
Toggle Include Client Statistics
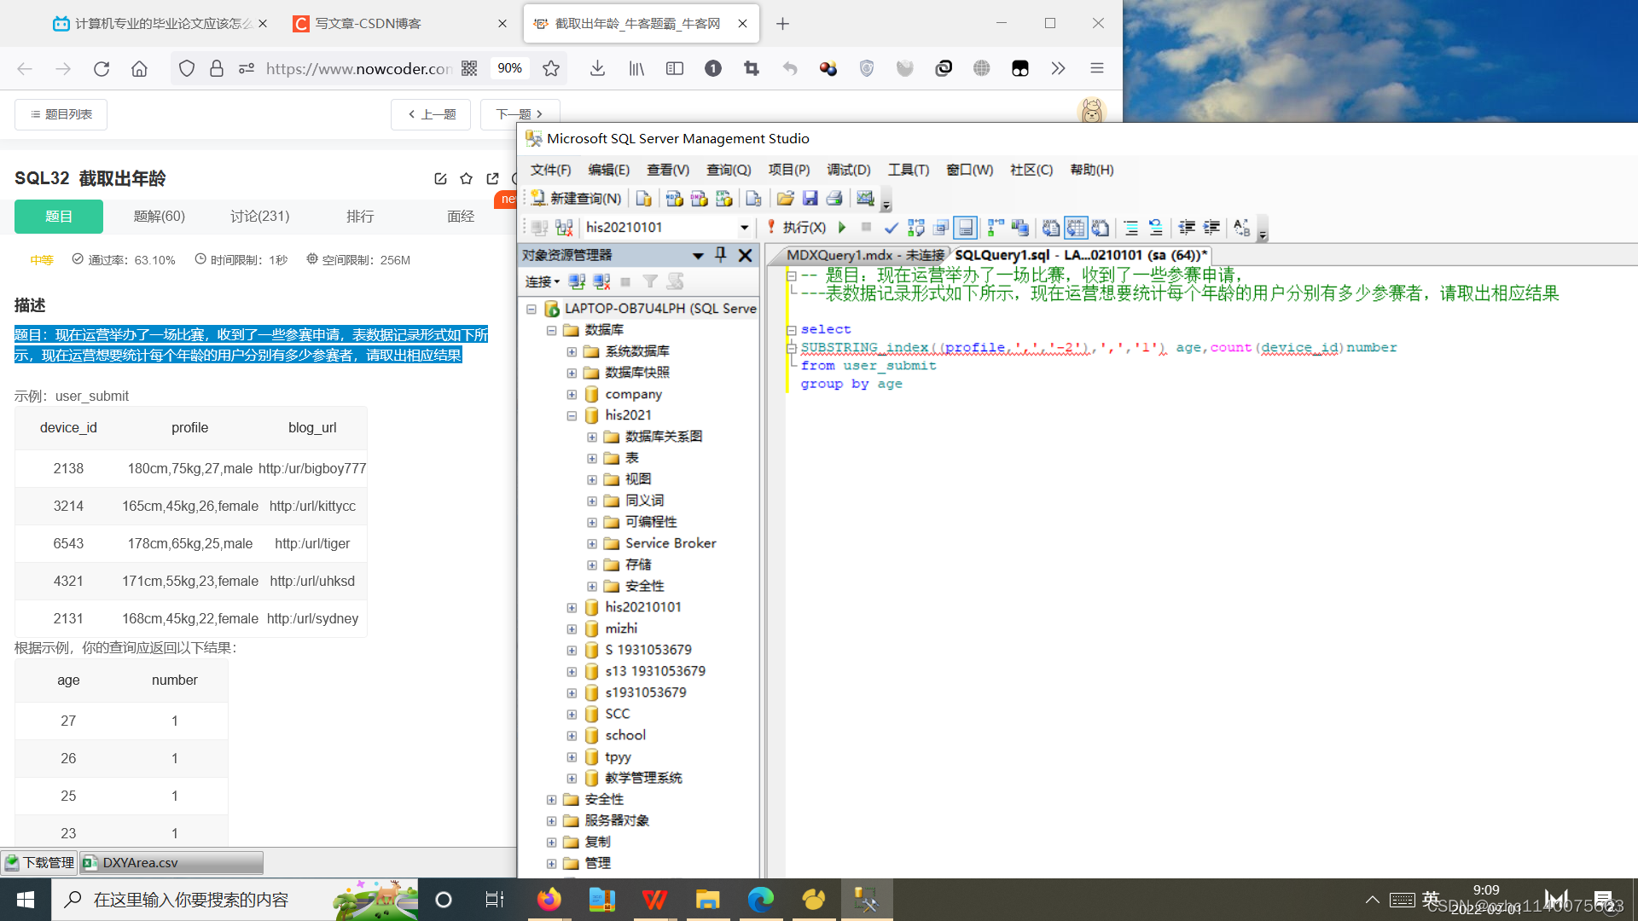point(1020,228)
